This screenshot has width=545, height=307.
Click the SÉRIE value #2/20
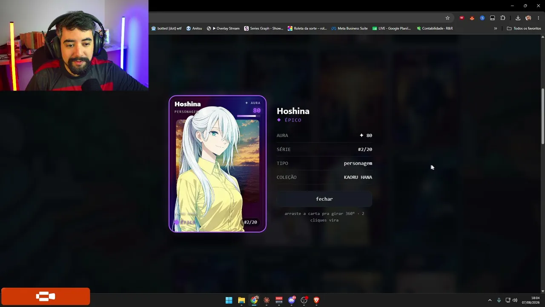[x=365, y=149]
